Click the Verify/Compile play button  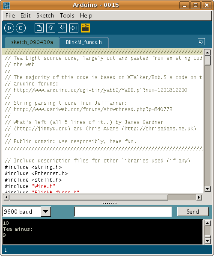pyautogui.click(x=9, y=28)
